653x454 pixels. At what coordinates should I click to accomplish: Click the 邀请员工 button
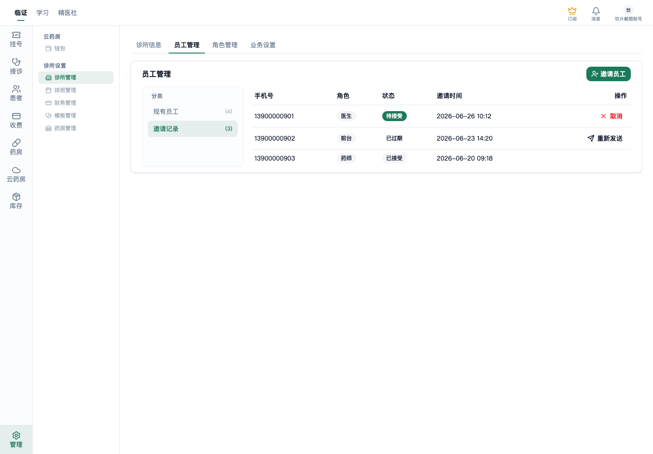click(609, 74)
